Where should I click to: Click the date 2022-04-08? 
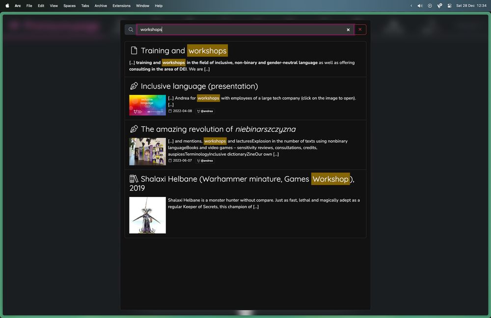[x=182, y=111]
